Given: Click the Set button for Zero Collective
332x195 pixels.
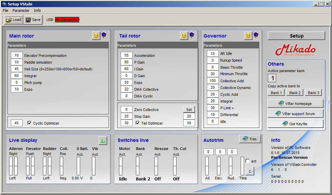Looking at the screenshot, I should pyautogui.click(x=189, y=110).
